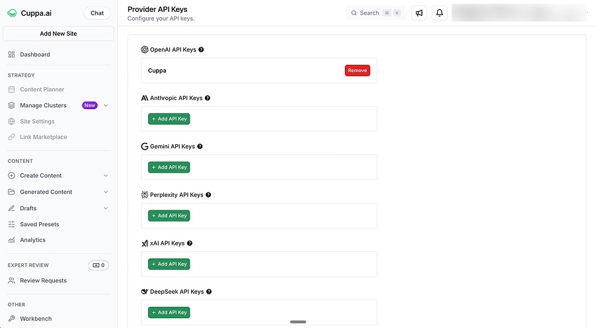Click the OpenAI API Keys help icon
The height and width of the screenshot is (328, 595).
201,50
